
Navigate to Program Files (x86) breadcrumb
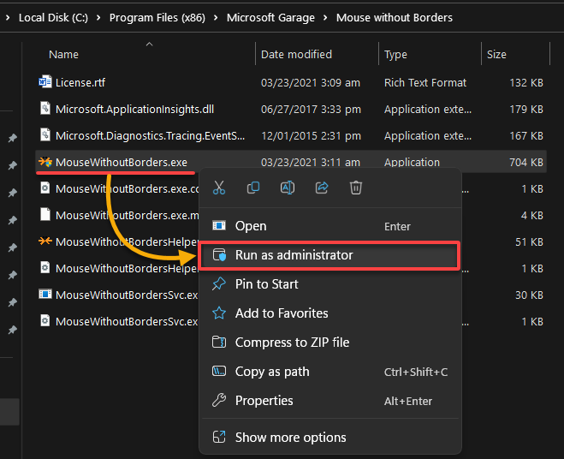(x=157, y=18)
